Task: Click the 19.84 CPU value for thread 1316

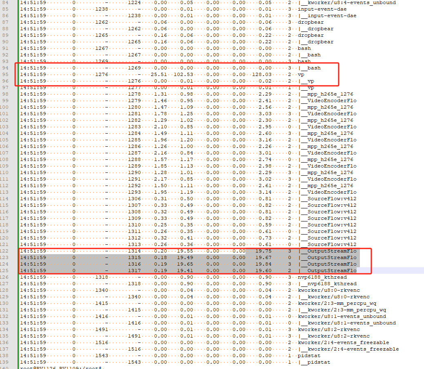Action: (x=263, y=264)
